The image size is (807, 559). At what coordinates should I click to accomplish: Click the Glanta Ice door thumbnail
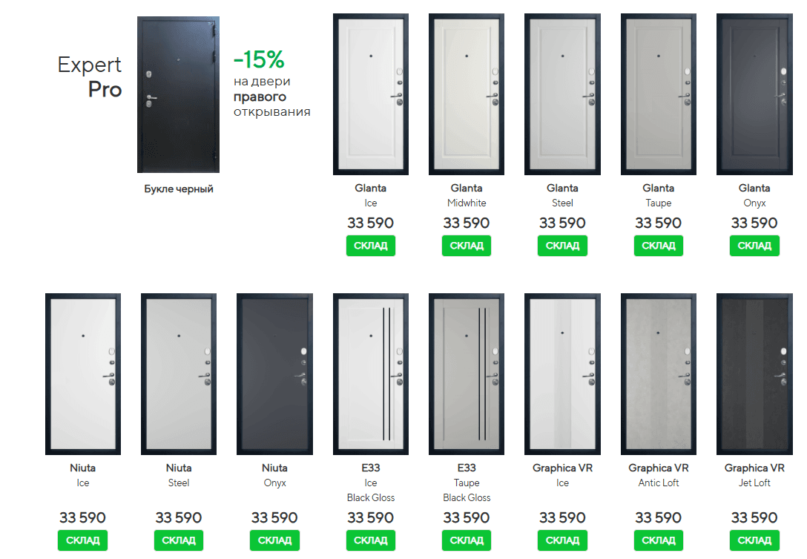click(x=371, y=94)
